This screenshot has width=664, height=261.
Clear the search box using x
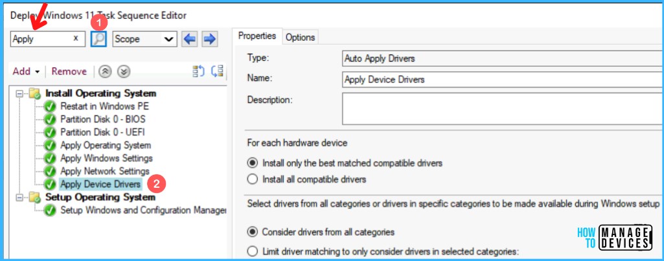[76, 38]
